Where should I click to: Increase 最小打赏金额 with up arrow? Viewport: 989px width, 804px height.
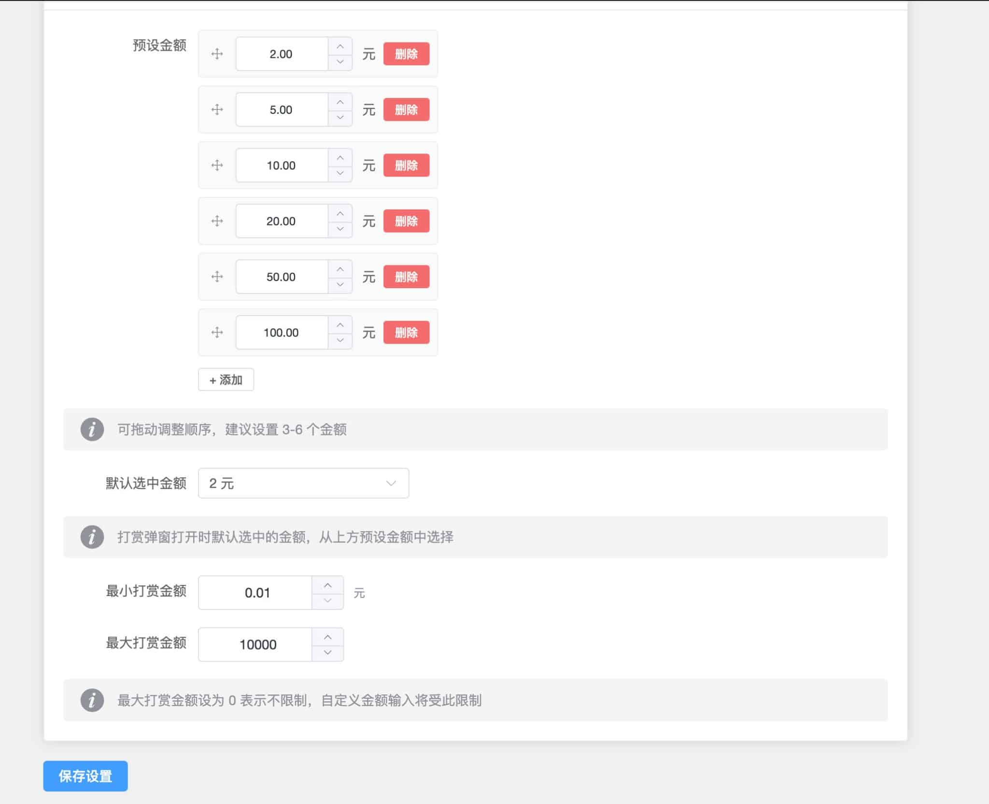pyautogui.click(x=328, y=584)
